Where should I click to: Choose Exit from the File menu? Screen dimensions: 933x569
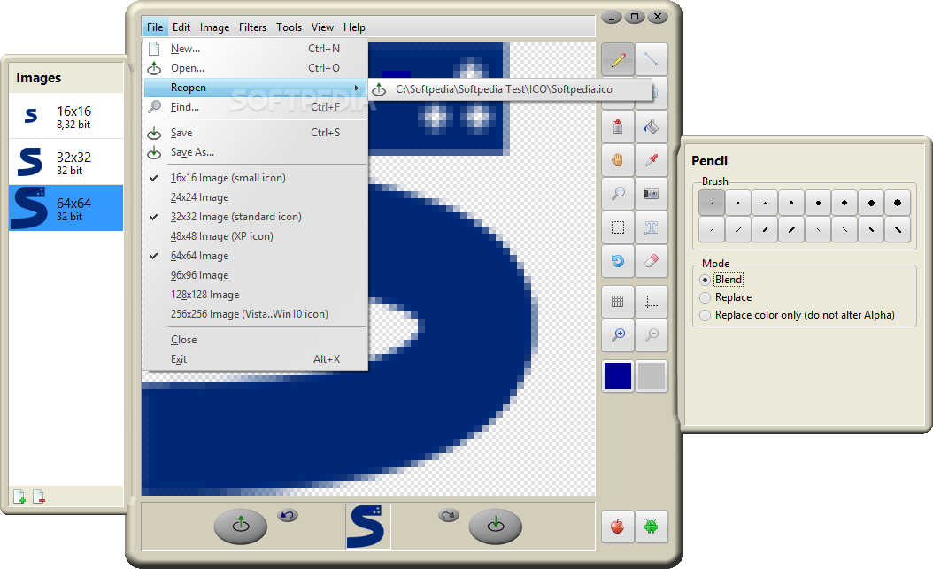point(255,359)
